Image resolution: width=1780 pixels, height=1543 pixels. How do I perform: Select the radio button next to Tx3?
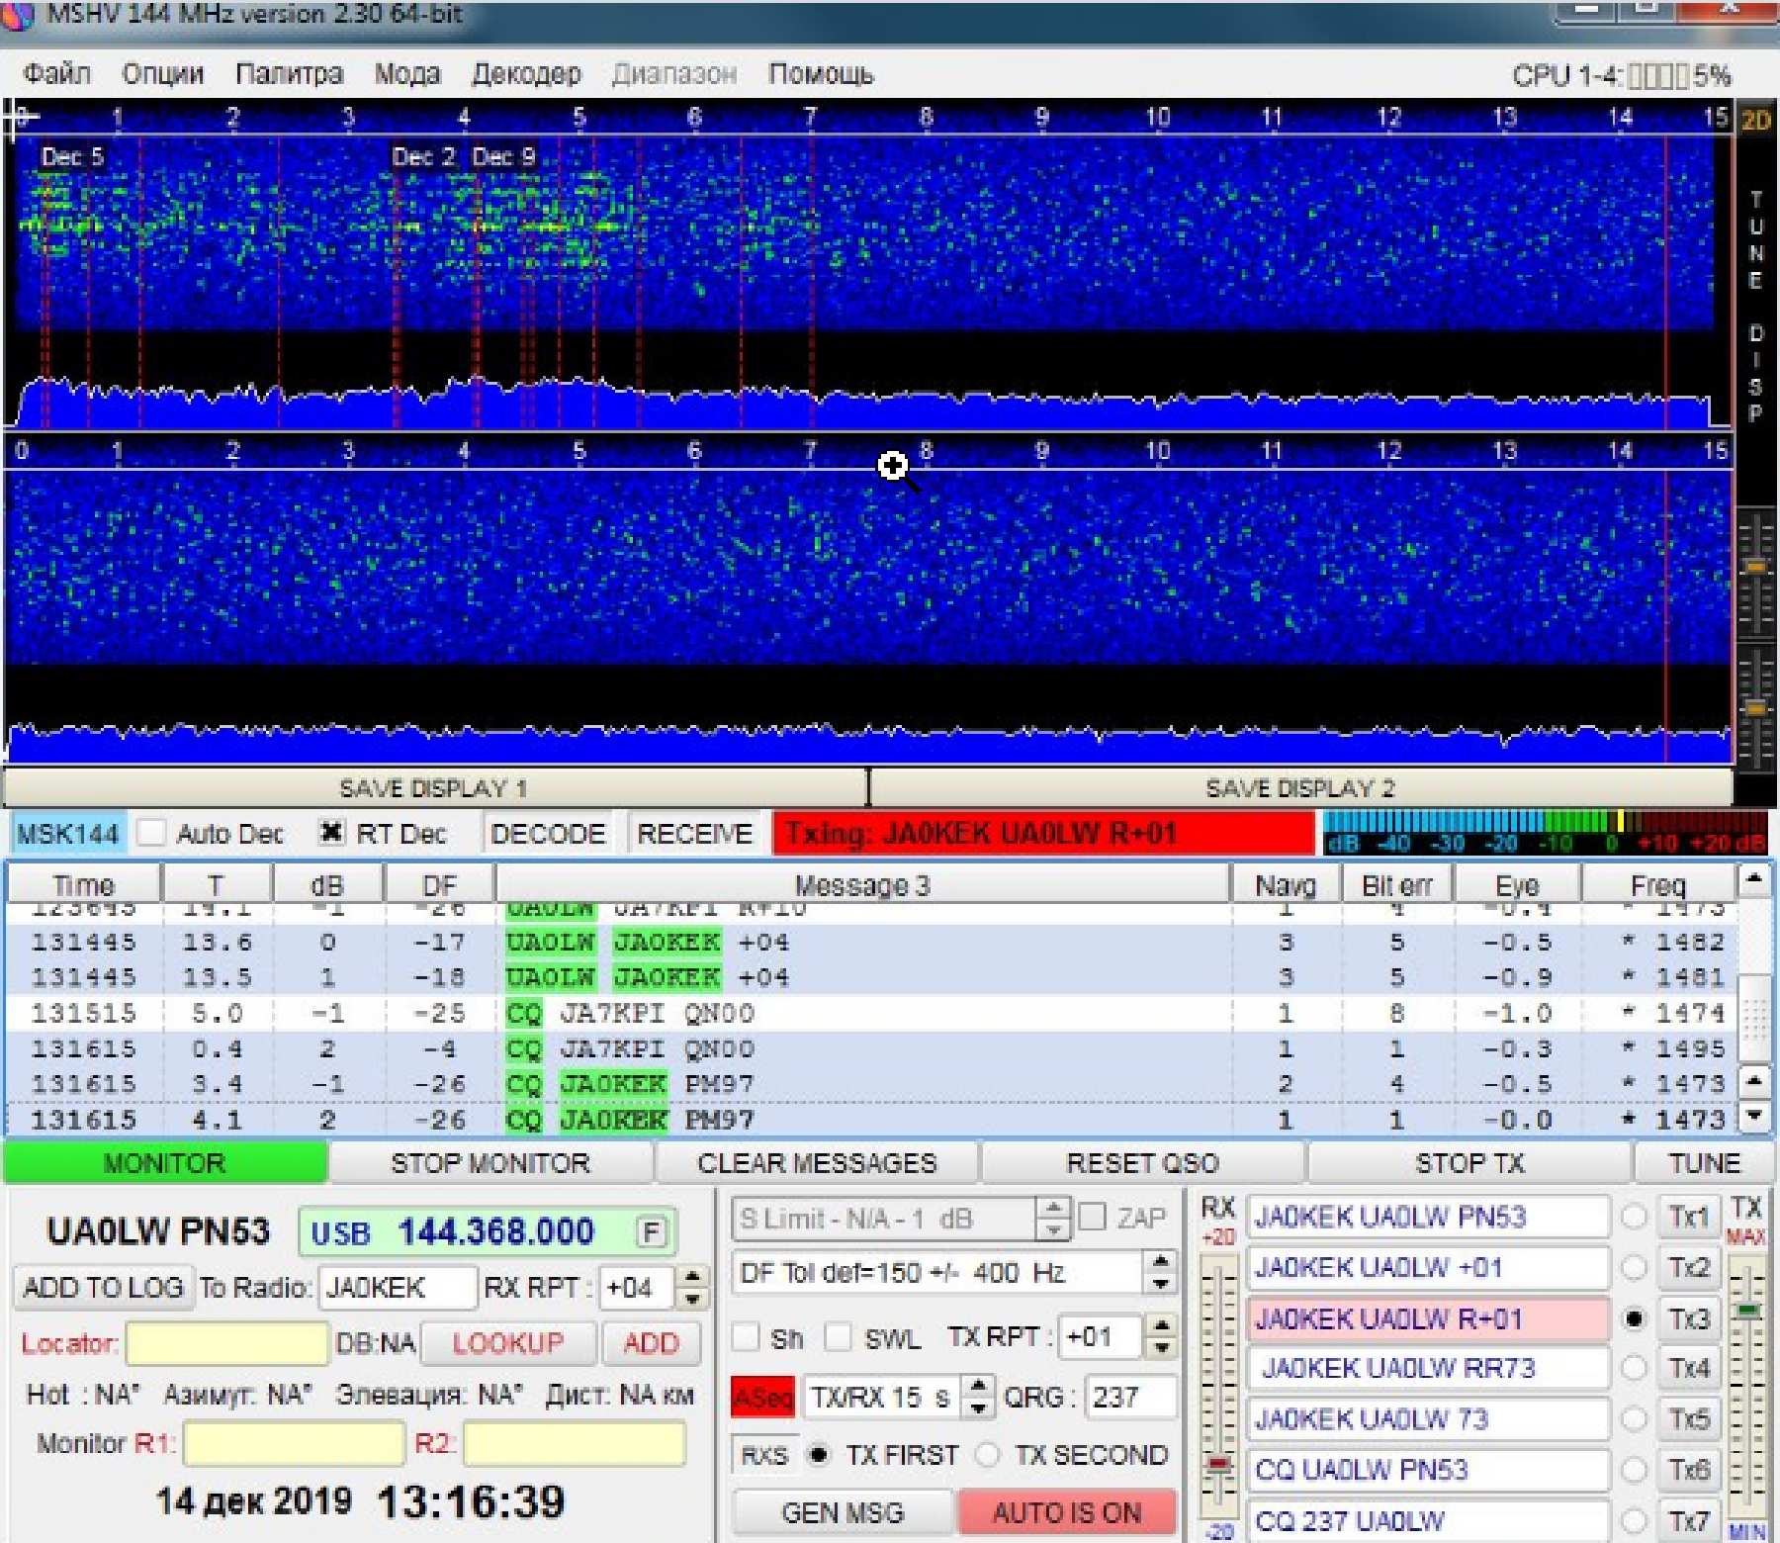tap(1635, 1318)
